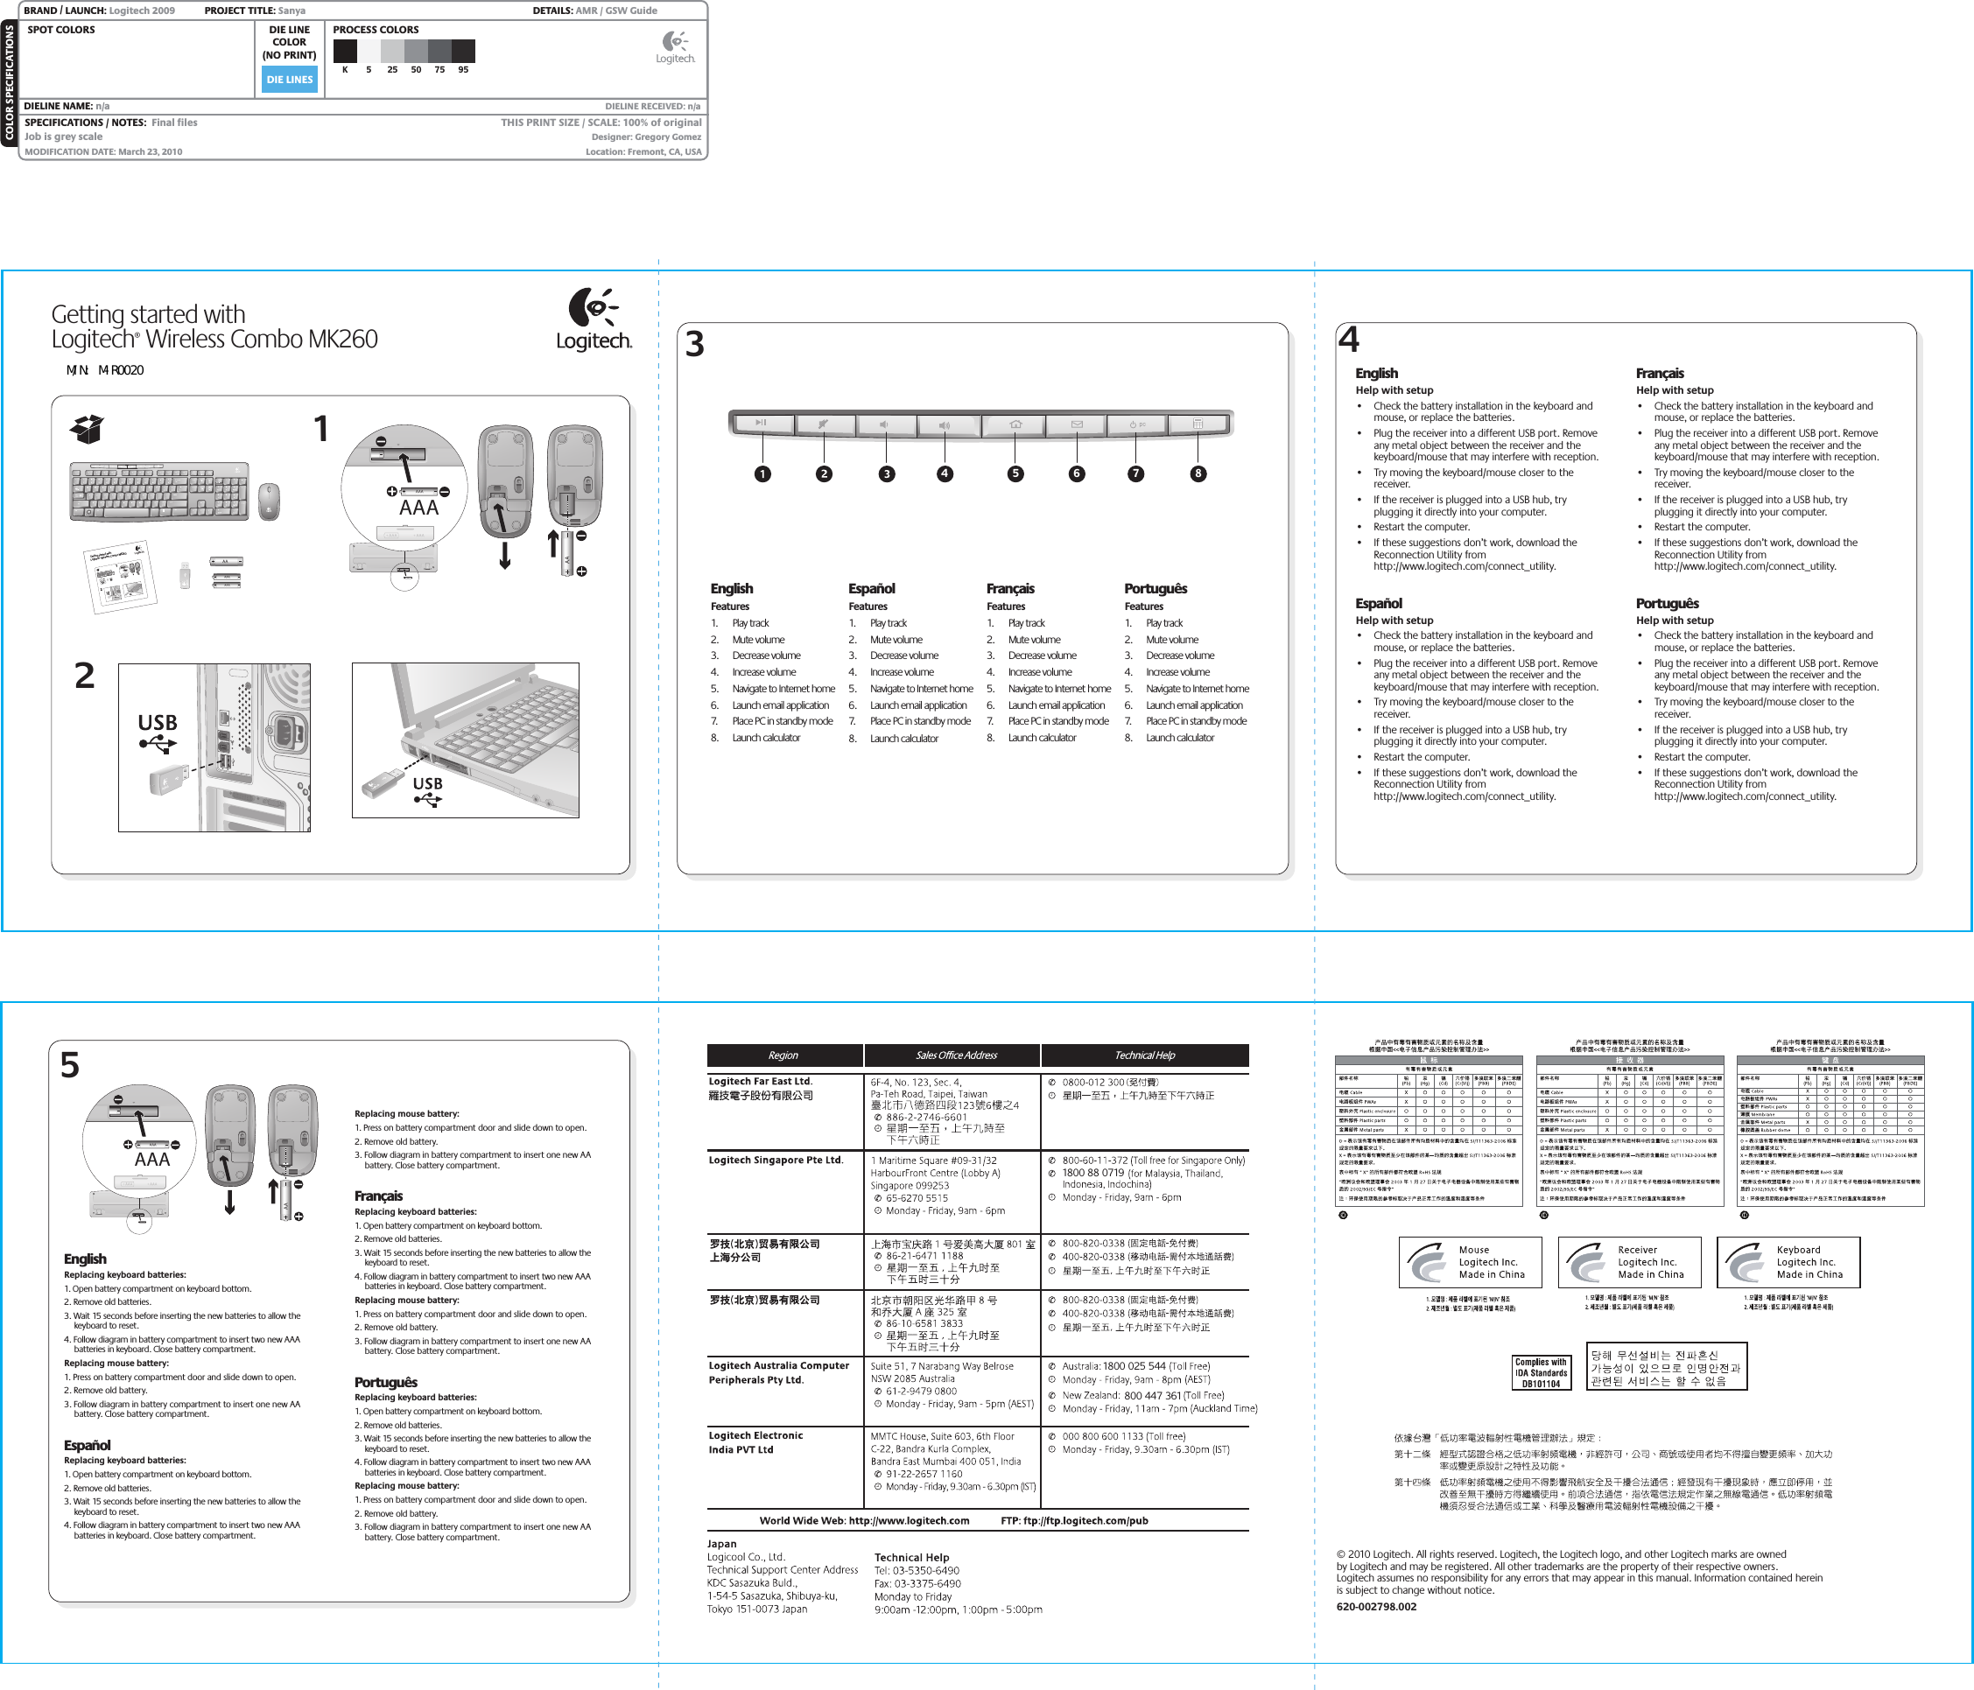The image size is (1974, 1690).
Task: Click the blue DIE LINES swatch
Action: 290,79
